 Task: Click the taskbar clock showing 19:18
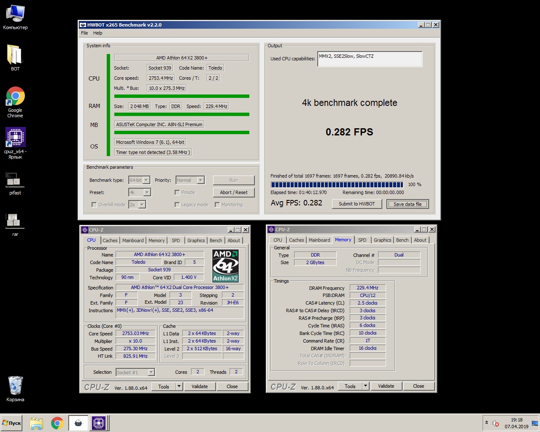516,423
